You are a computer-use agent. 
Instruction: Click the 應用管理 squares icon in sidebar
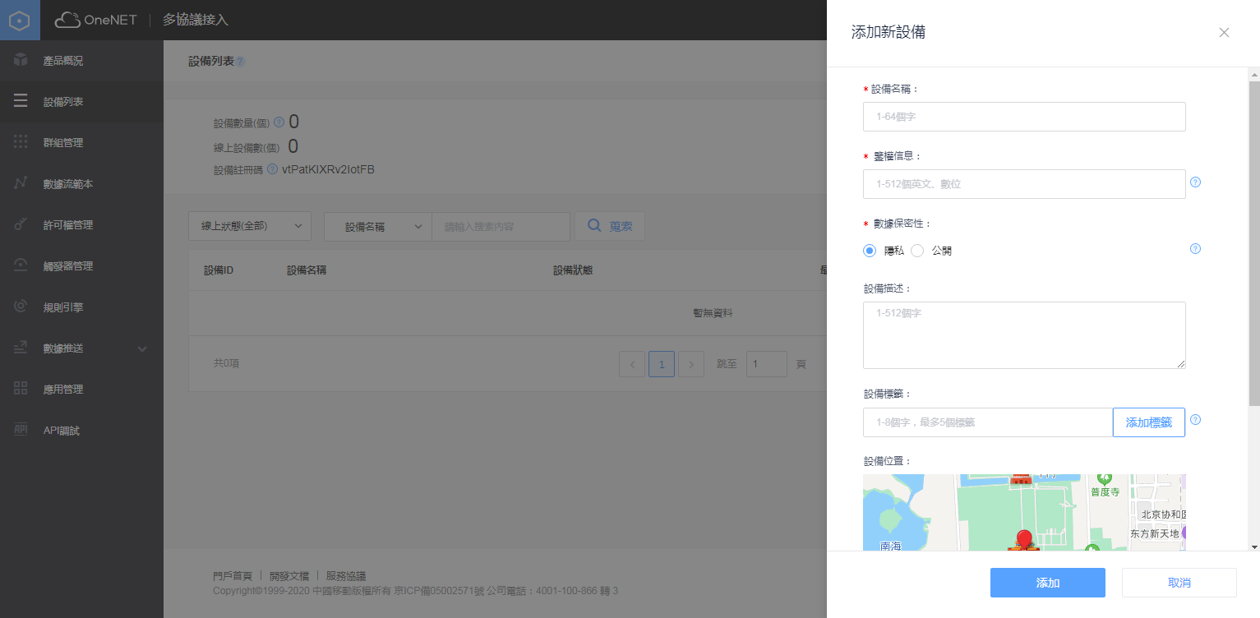[21, 389]
